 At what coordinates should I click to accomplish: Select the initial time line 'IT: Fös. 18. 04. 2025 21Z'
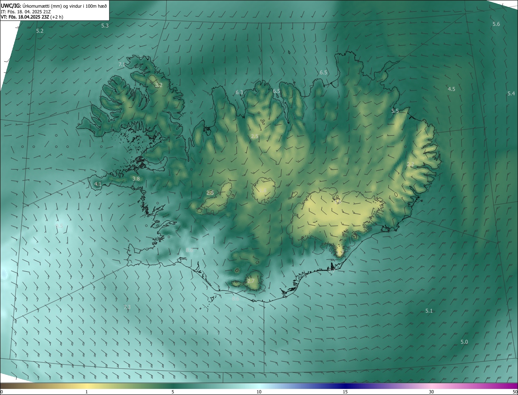pos(26,11)
